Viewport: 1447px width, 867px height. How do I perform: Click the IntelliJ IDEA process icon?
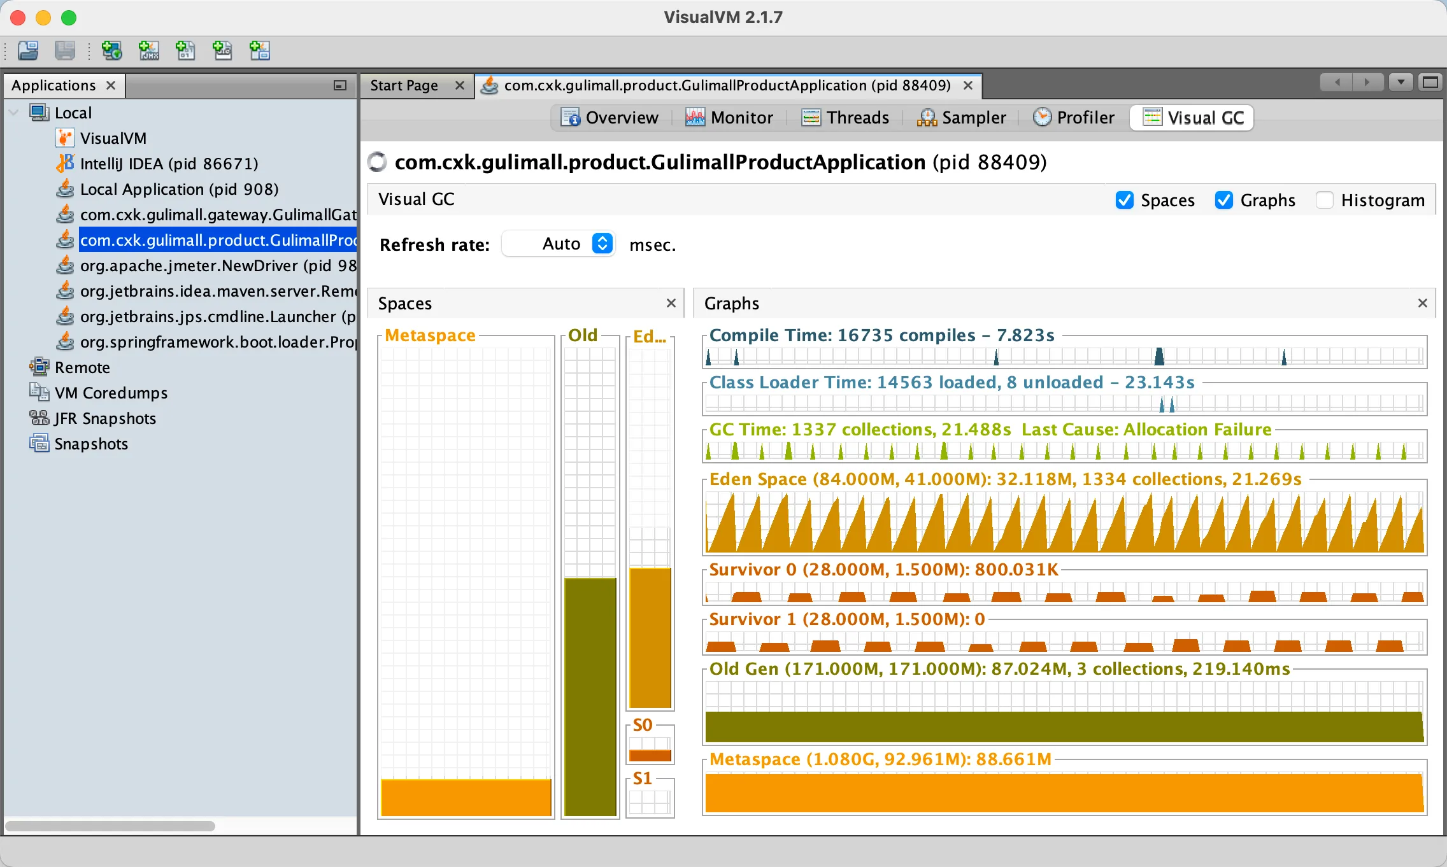pos(65,164)
